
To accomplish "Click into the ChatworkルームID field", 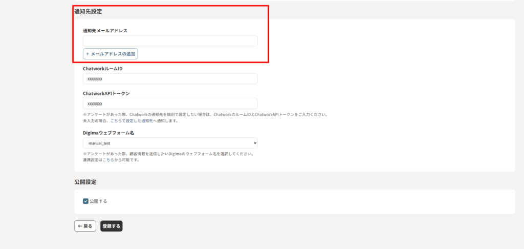I will [170, 79].
